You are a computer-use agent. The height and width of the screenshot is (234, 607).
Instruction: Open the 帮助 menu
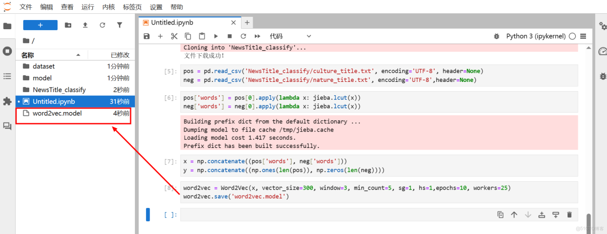point(177,7)
